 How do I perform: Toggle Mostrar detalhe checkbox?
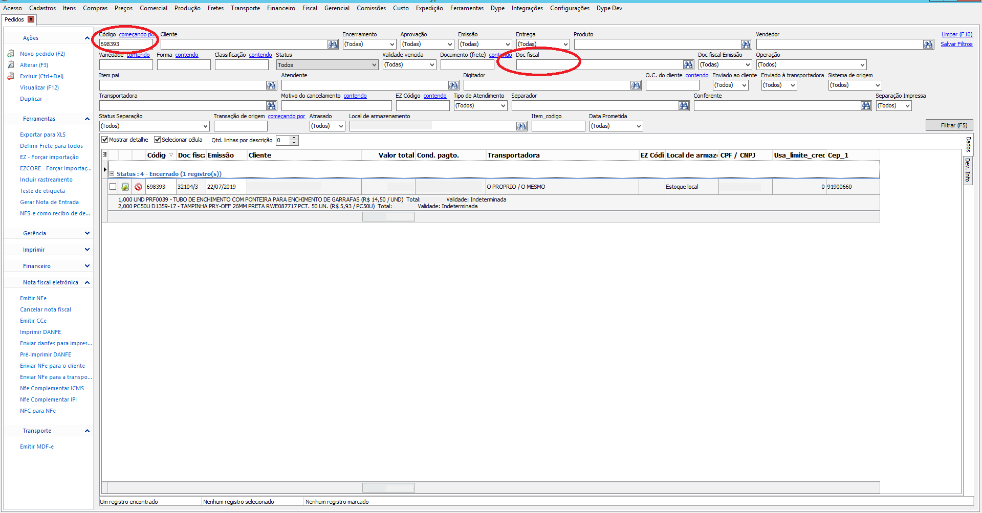tap(105, 140)
